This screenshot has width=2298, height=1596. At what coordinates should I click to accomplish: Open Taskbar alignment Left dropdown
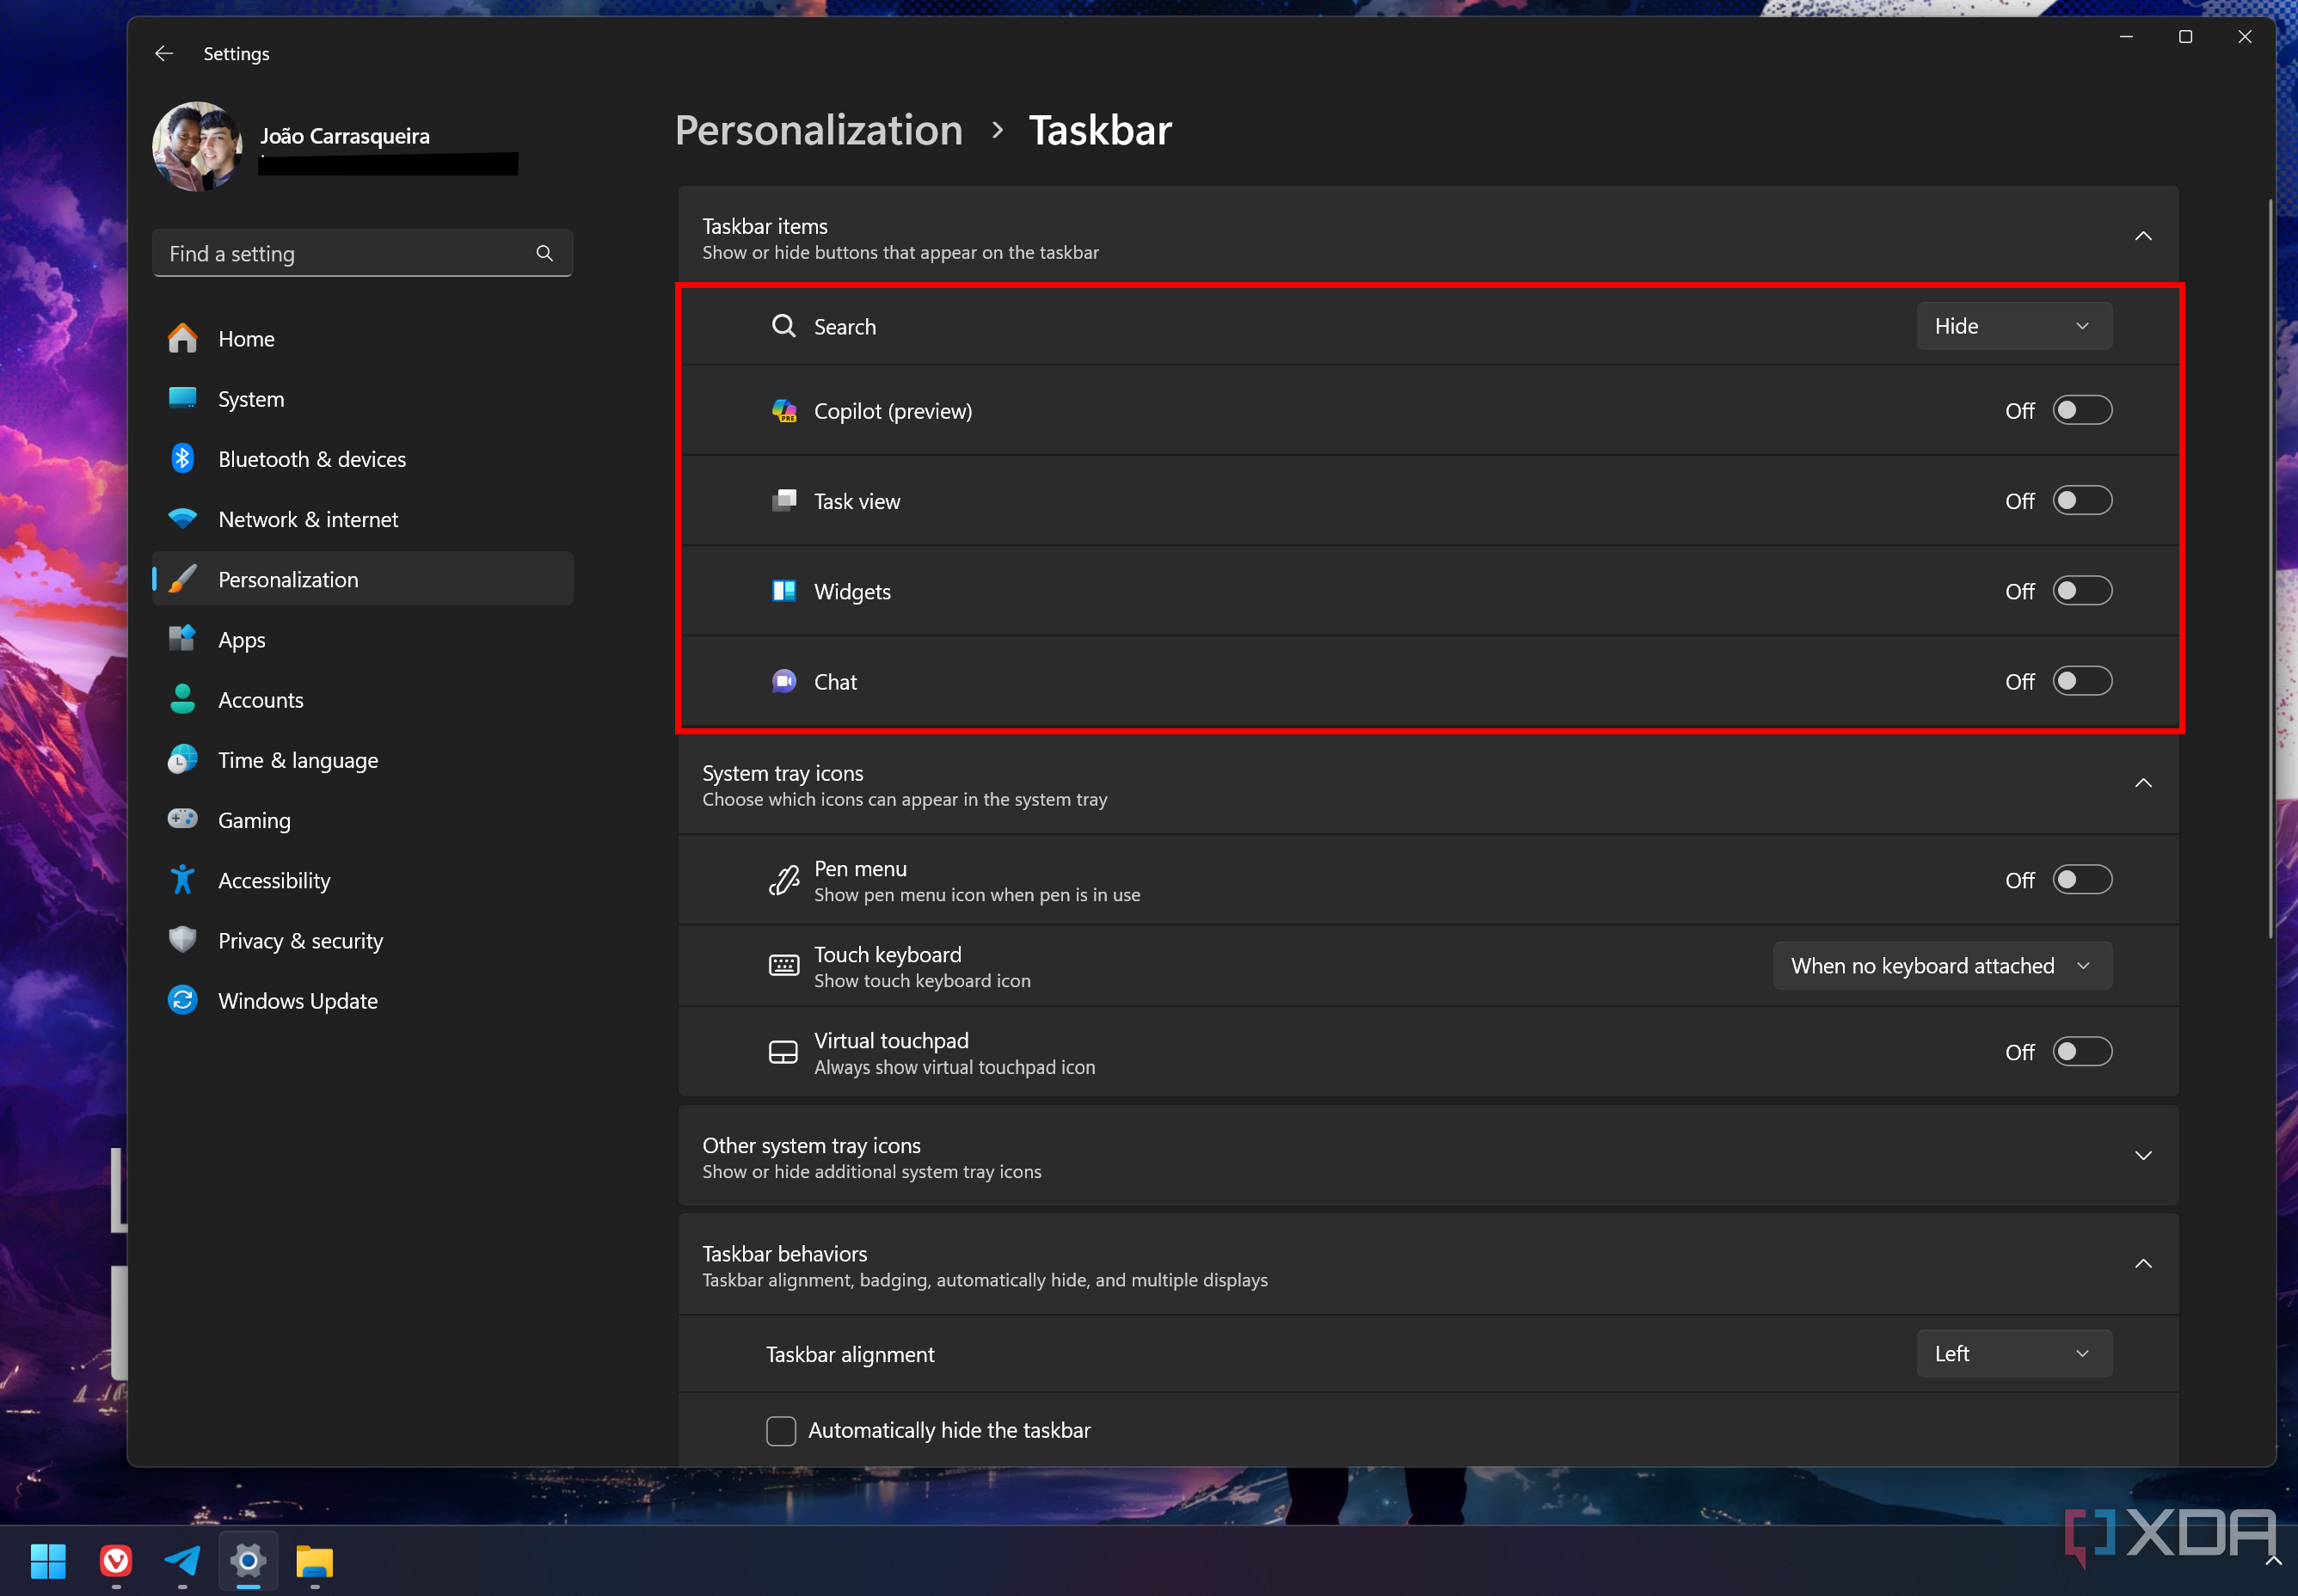(2014, 1353)
